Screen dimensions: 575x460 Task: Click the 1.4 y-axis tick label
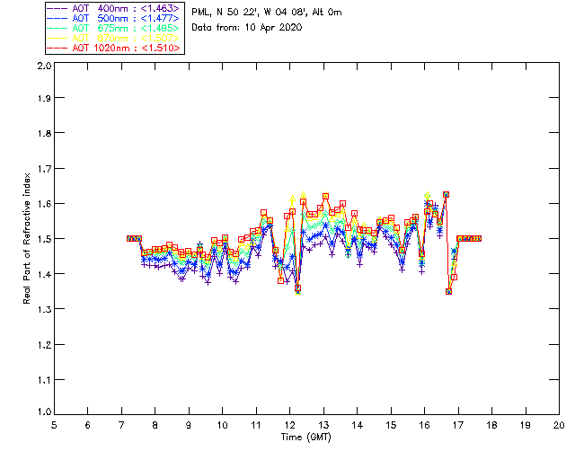pos(44,274)
